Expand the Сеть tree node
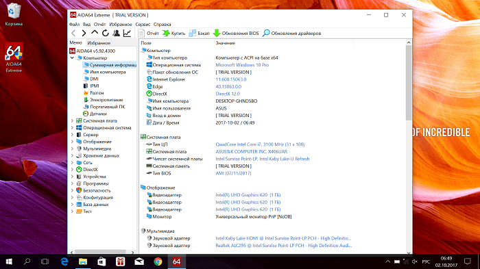Viewport: 480px width, 269px height. point(72,163)
